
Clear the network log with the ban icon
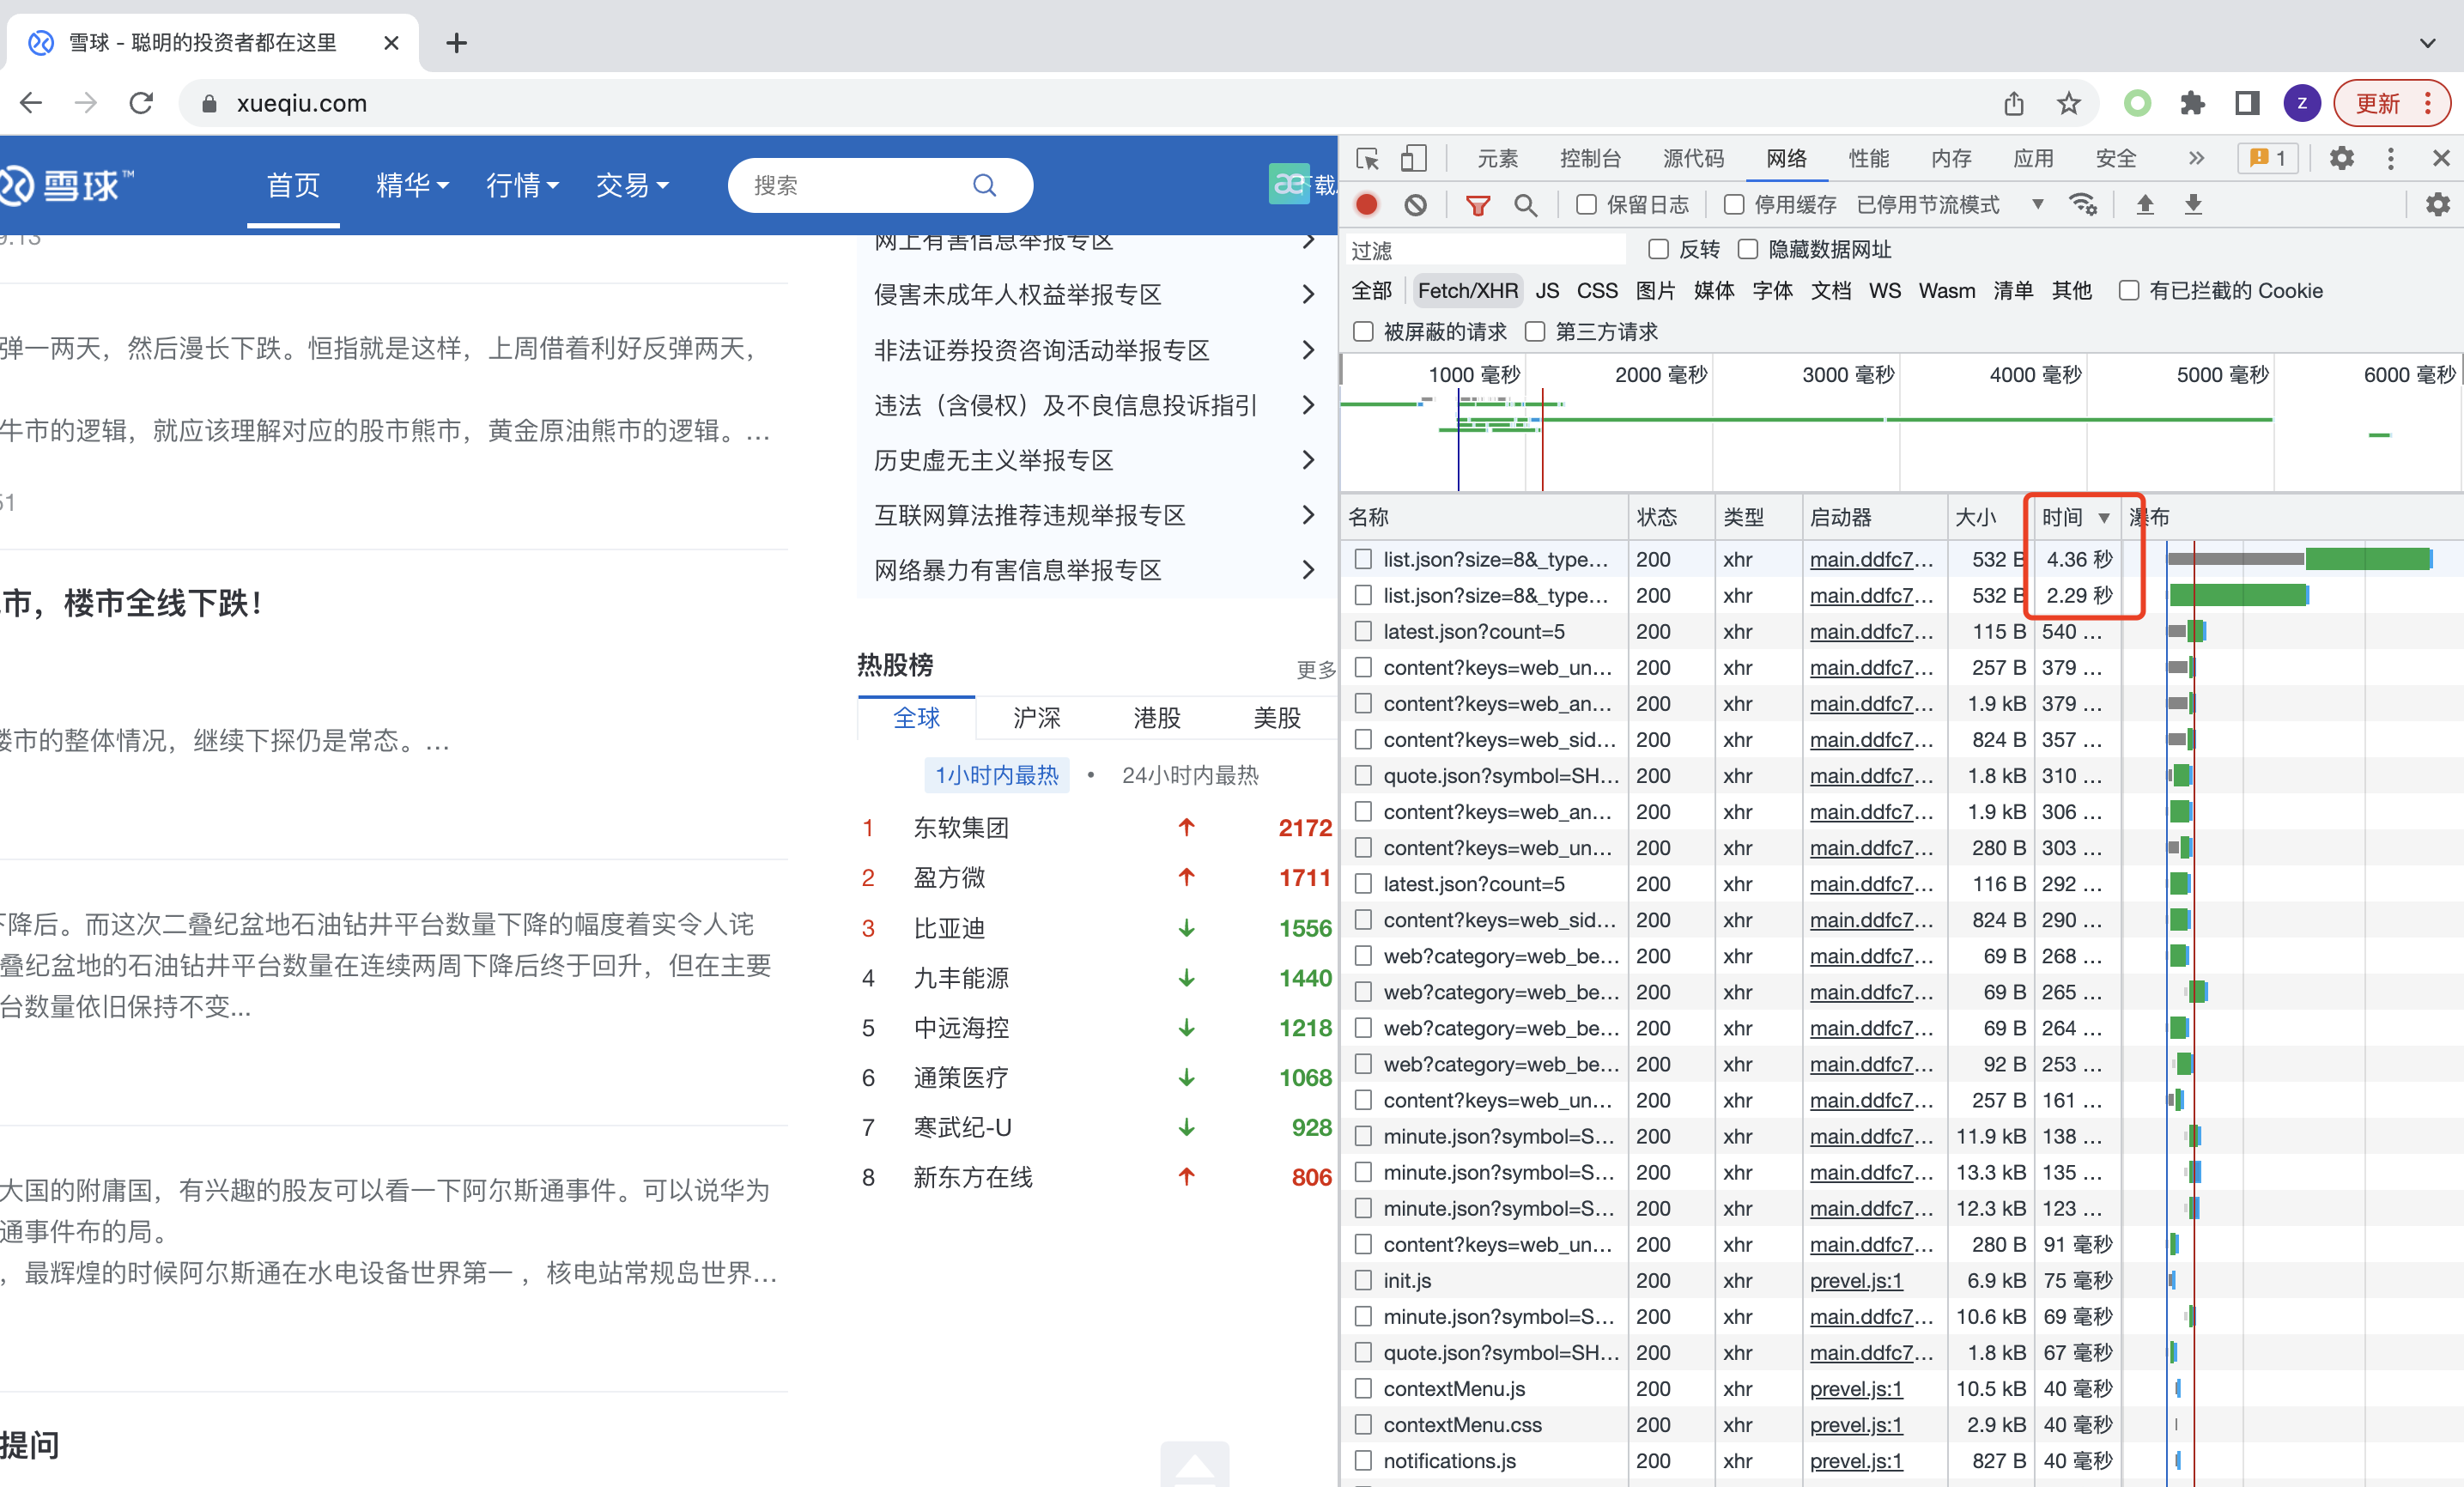[x=1415, y=205]
